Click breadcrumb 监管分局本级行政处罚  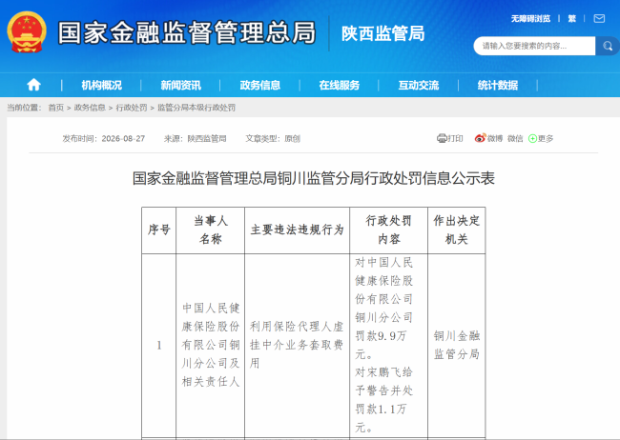pyautogui.click(x=196, y=108)
